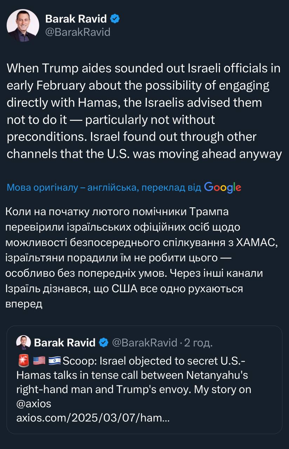Click the @BarakRavid handle in the quoted tweet
The image size is (289, 449).
(144, 342)
